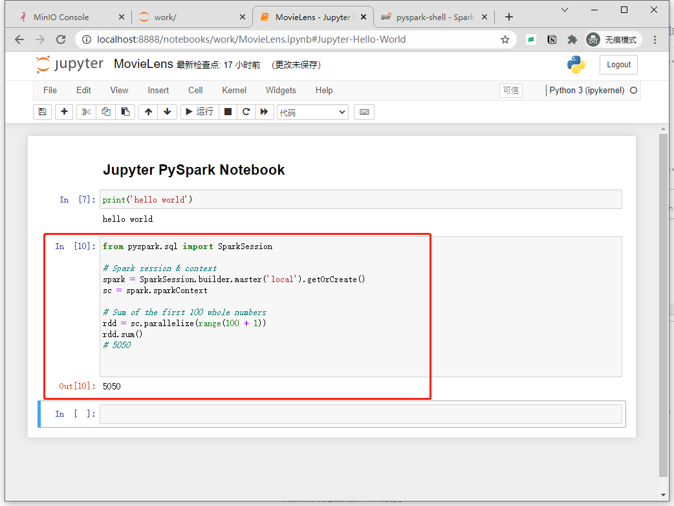Save the notebook via toolbar save icon
This screenshot has width=674, height=506.
[x=42, y=112]
